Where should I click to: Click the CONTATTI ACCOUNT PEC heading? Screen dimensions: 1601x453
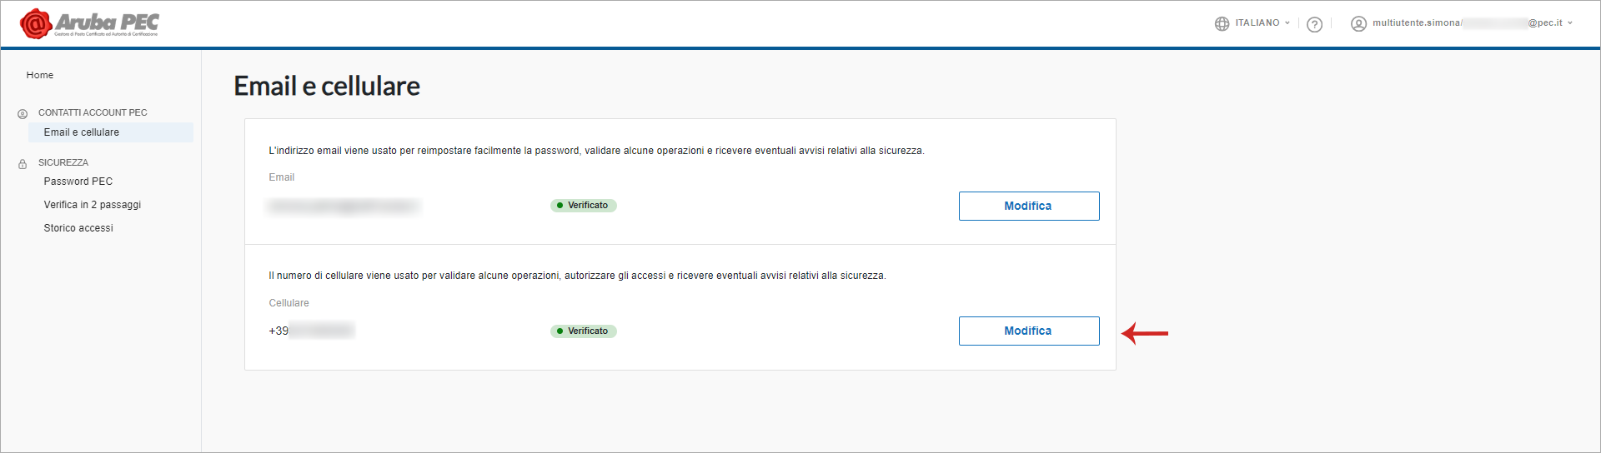pos(93,112)
